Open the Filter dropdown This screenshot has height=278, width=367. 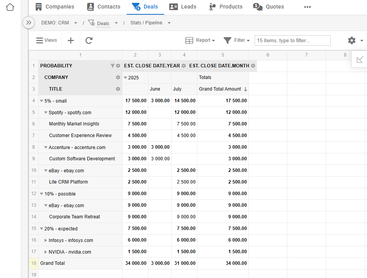(237, 40)
